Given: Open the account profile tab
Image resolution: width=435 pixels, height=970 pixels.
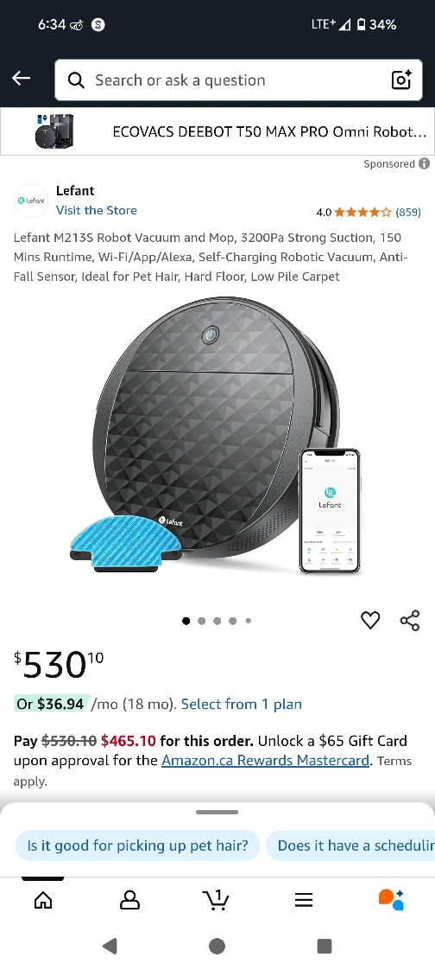Looking at the screenshot, I should coord(129,900).
